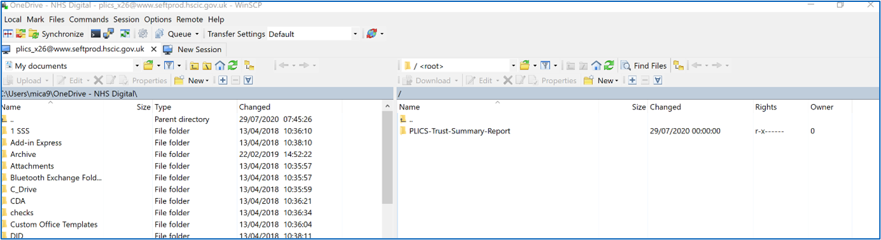The width and height of the screenshot is (881, 240).
Task: Click the local panel filter icon
Action: pyautogui.click(x=169, y=65)
